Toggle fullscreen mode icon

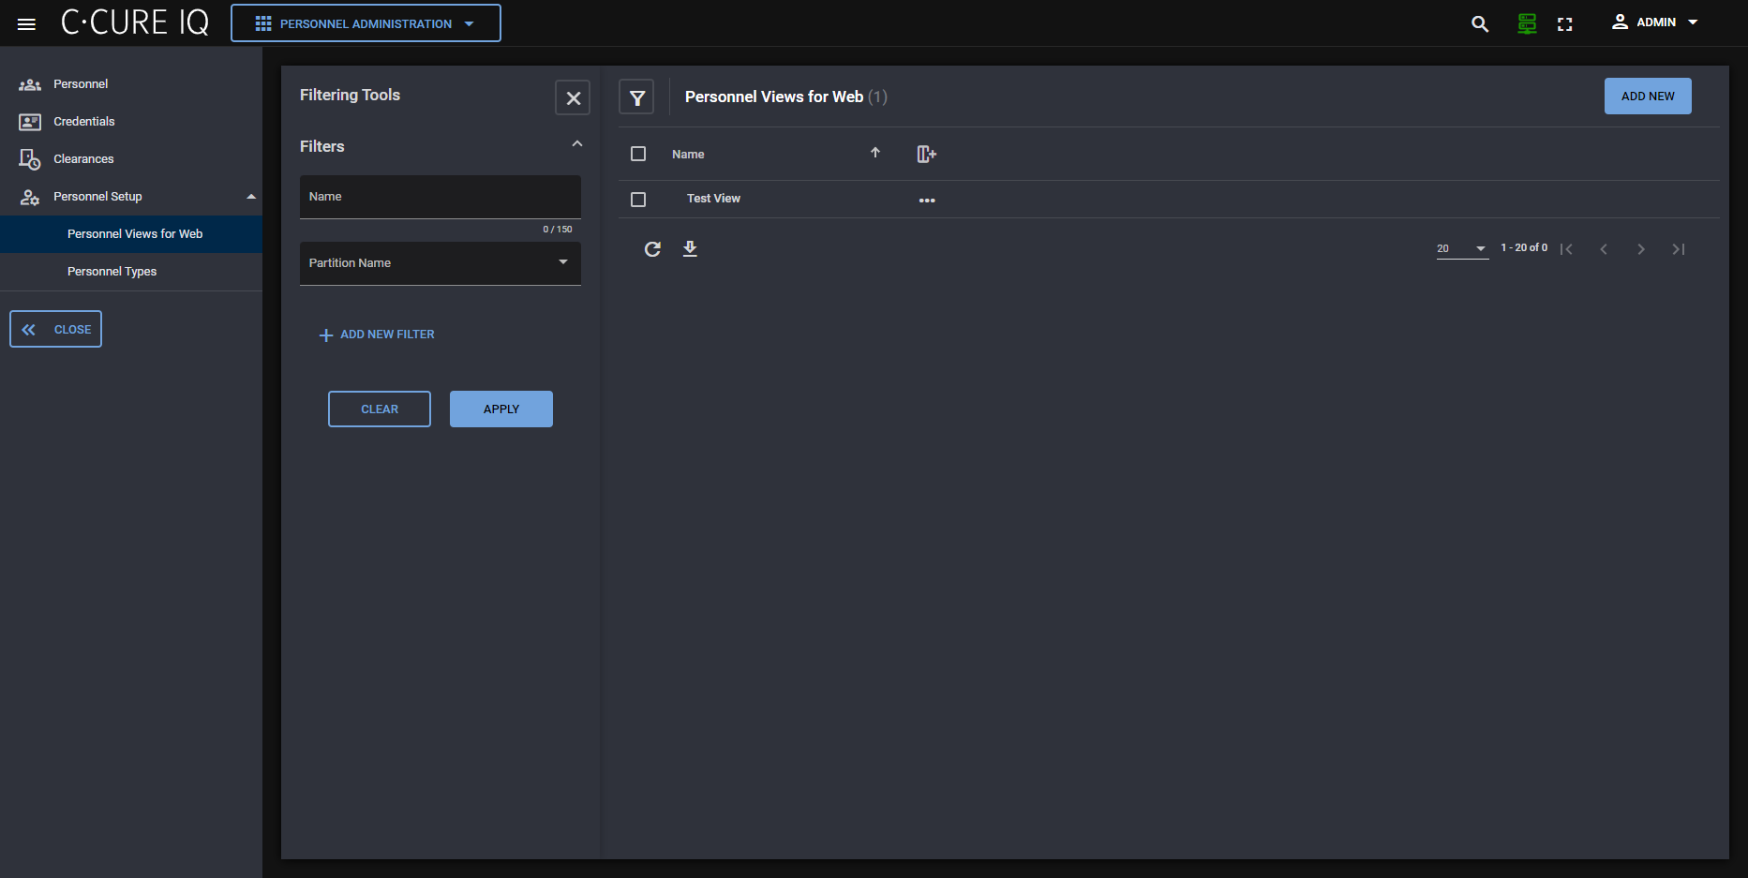1564,24
